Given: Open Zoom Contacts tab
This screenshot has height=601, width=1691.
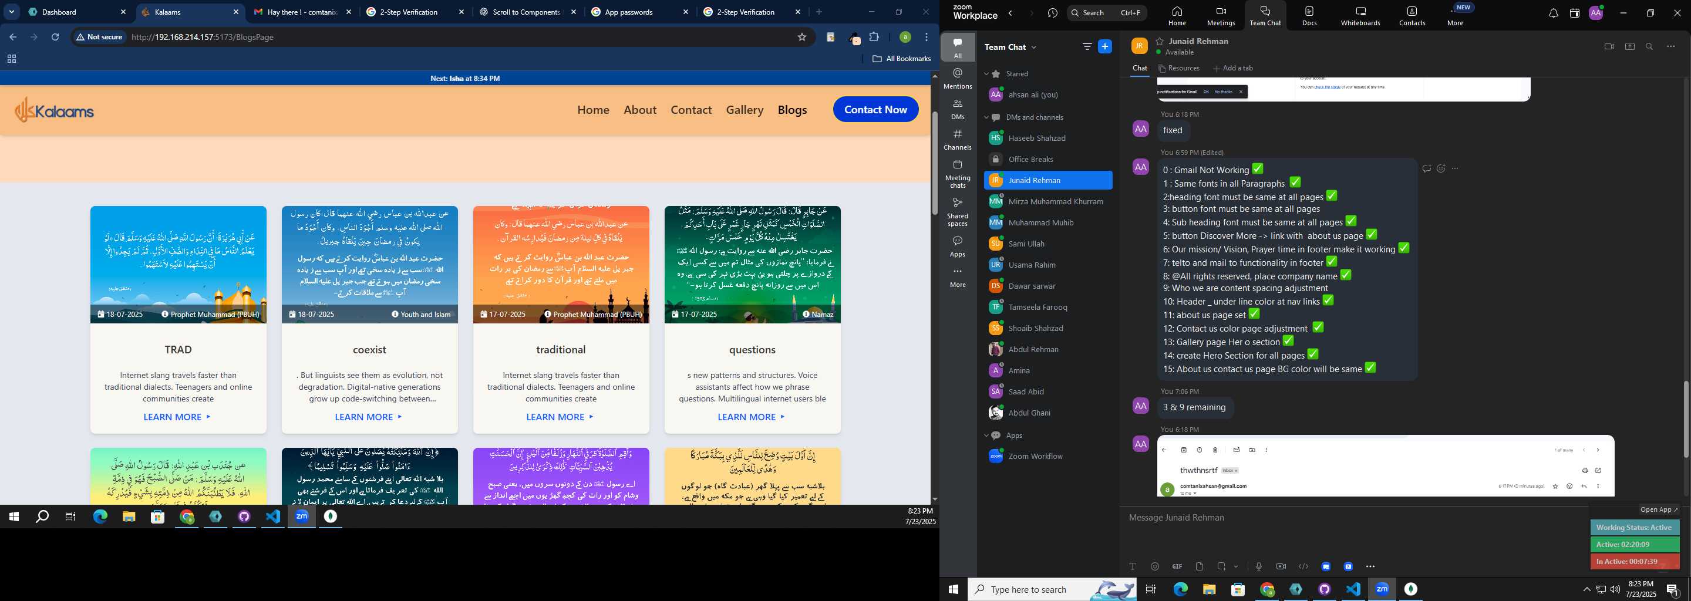Looking at the screenshot, I should click(x=1412, y=16).
